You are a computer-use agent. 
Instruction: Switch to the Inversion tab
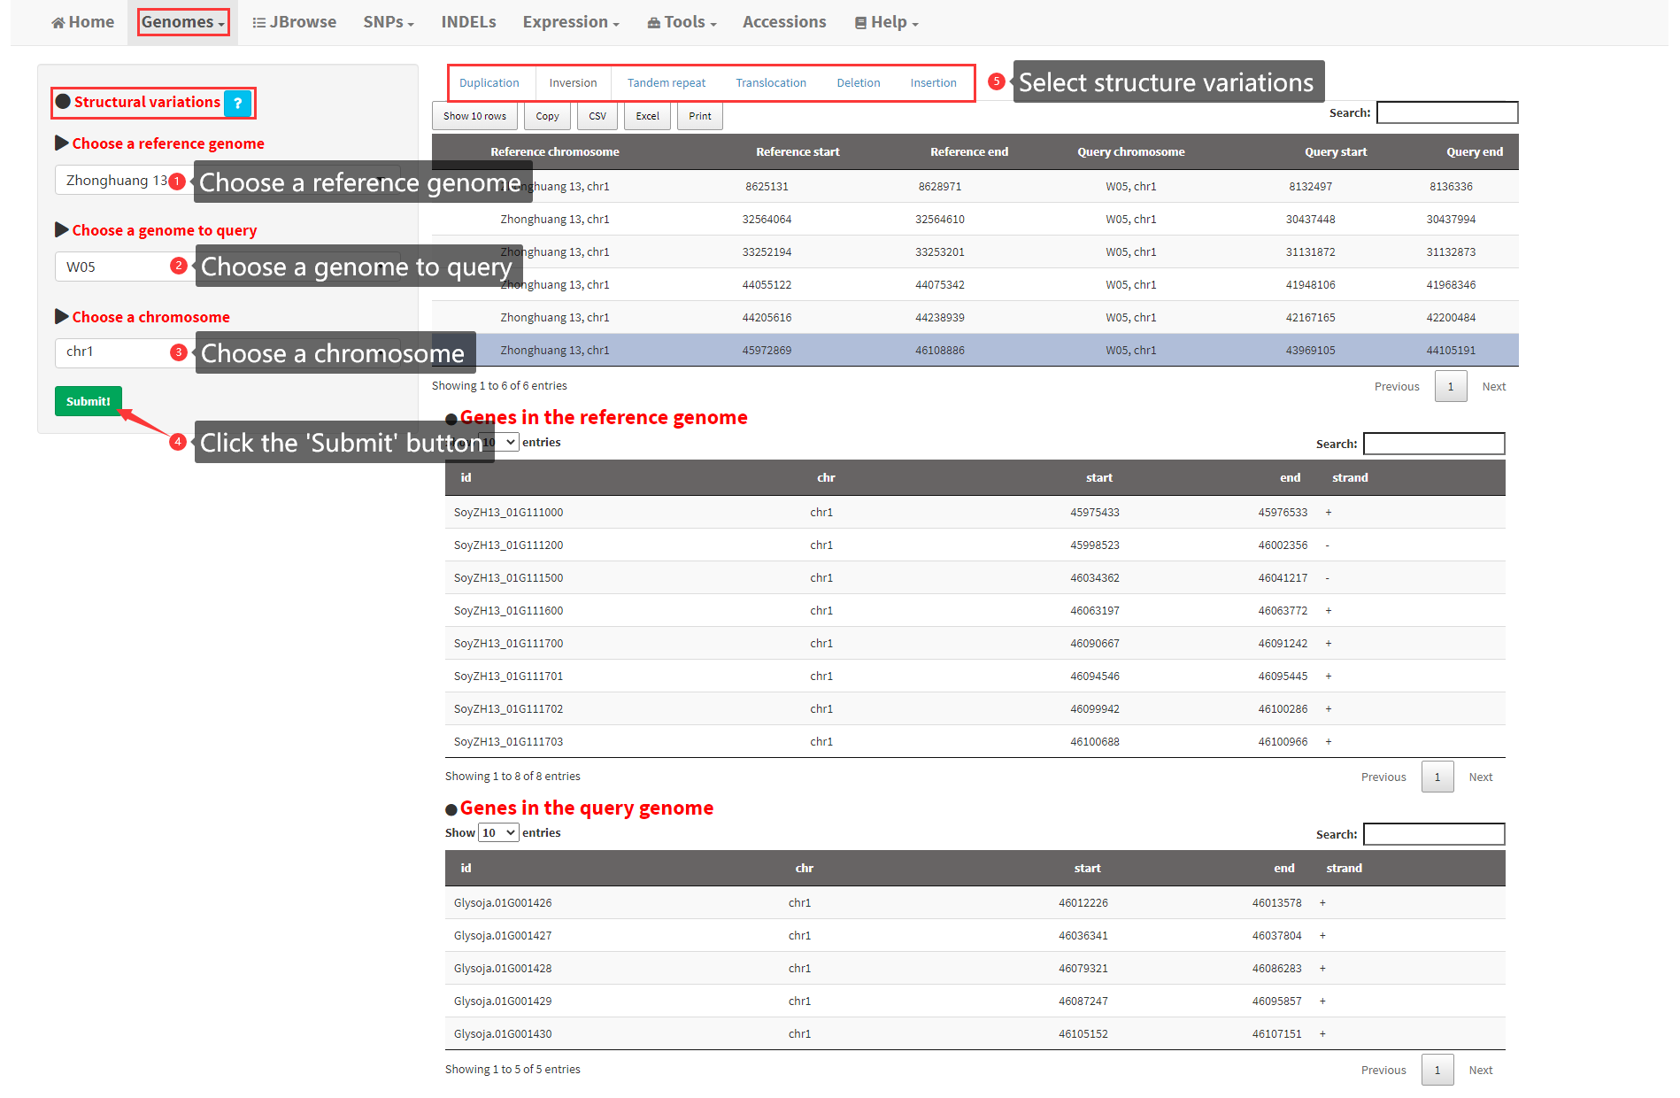573,83
